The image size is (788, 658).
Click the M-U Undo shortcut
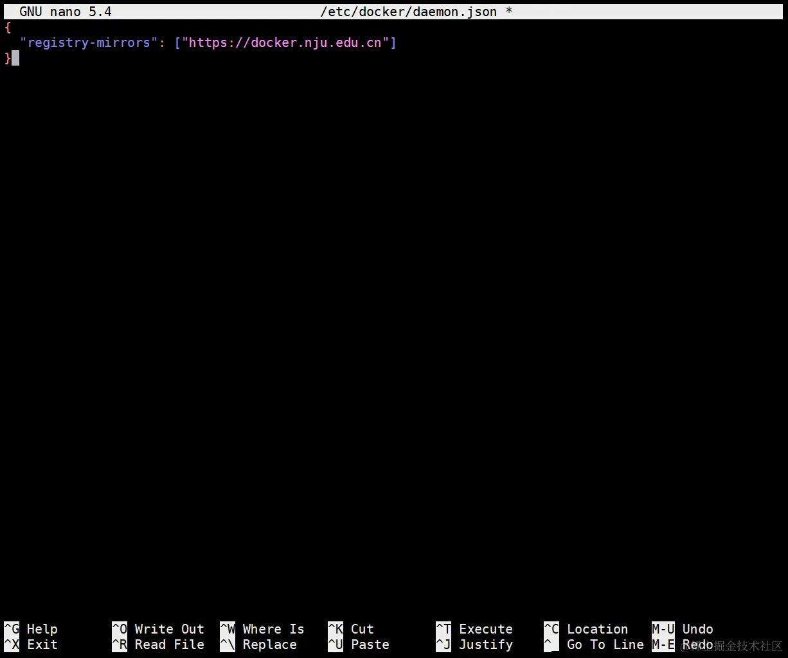[683, 629]
